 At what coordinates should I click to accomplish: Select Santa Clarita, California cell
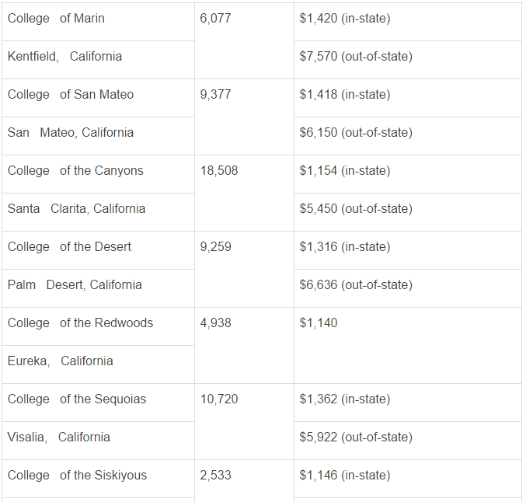[x=98, y=212]
